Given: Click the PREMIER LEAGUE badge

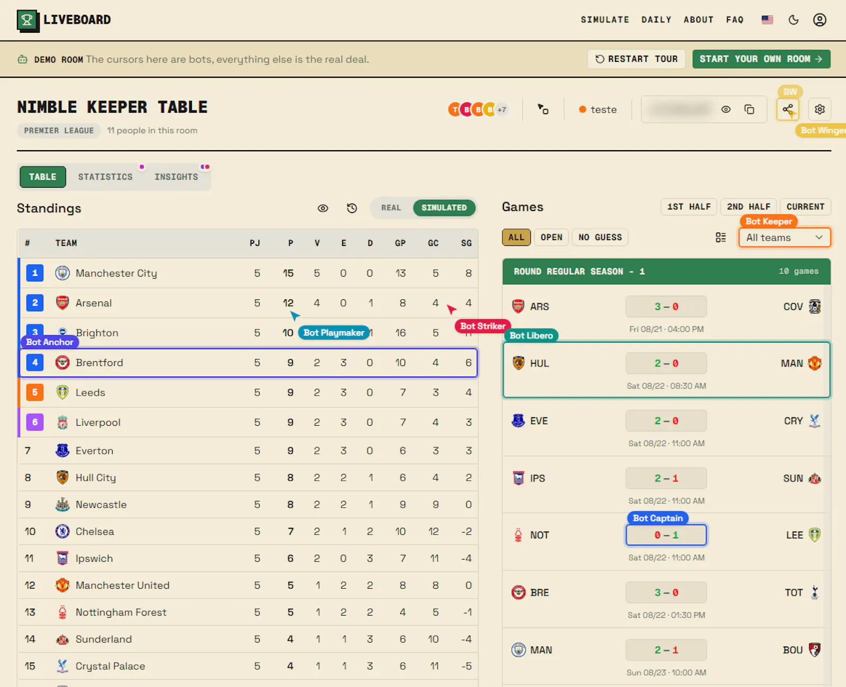Looking at the screenshot, I should click(x=59, y=131).
